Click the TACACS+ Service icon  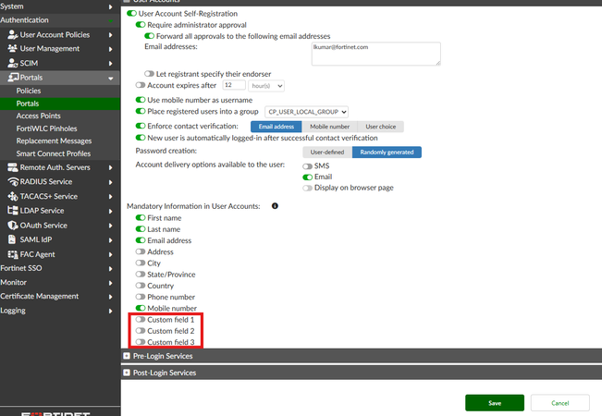[13, 196]
